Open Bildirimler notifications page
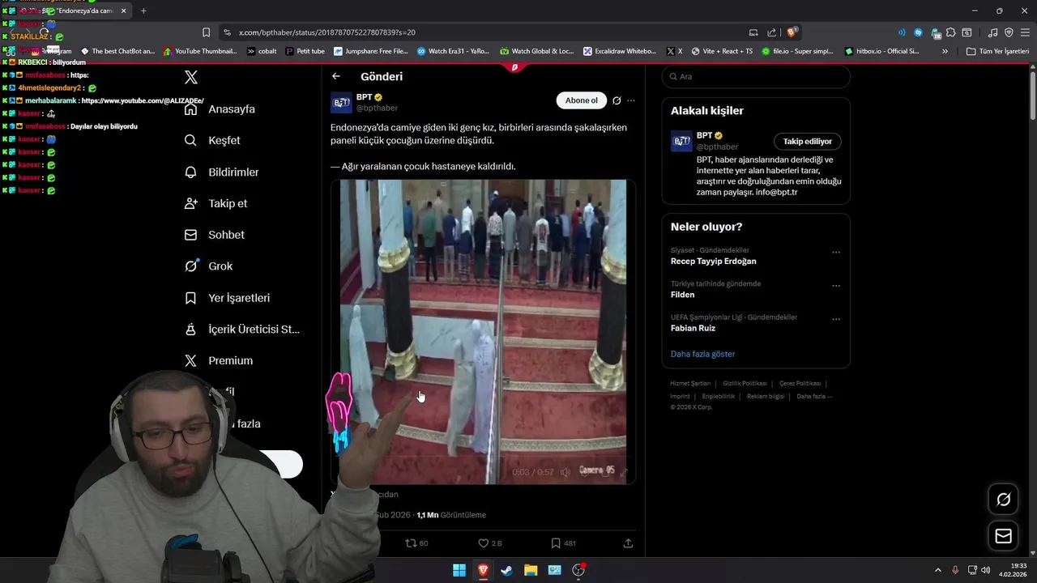Image resolution: width=1037 pixels, height=583 pixels. pos(222,172)
